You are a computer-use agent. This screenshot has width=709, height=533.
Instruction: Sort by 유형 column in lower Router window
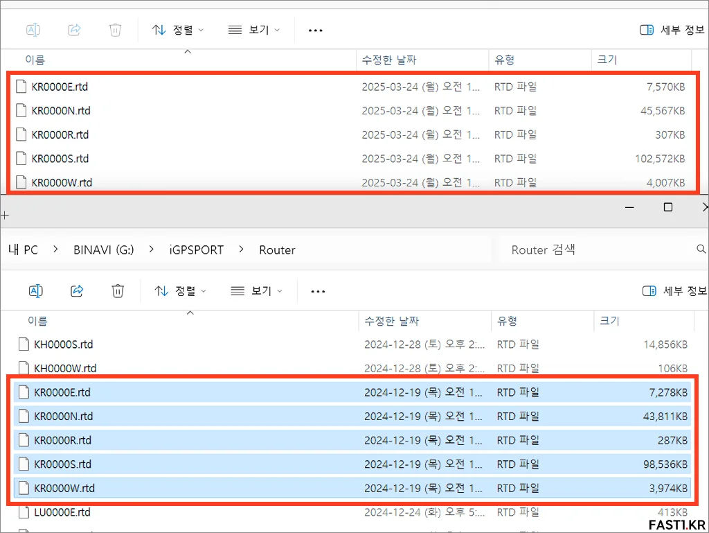pos(507,321)
